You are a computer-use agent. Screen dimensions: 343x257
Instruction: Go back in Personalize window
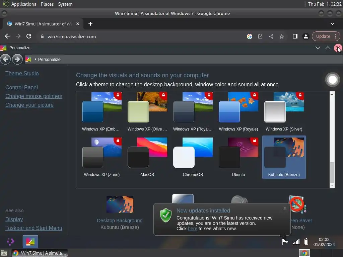tap(5, 59)
